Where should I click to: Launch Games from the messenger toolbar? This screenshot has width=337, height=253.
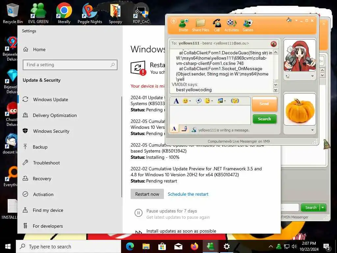pyautogui.click(x=248, y=25)
